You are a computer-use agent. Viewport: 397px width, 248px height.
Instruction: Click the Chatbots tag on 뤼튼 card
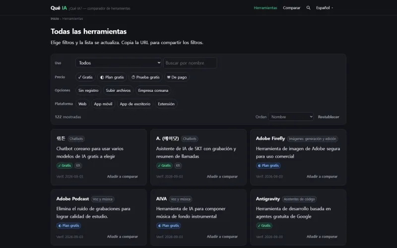pos(76,139)
